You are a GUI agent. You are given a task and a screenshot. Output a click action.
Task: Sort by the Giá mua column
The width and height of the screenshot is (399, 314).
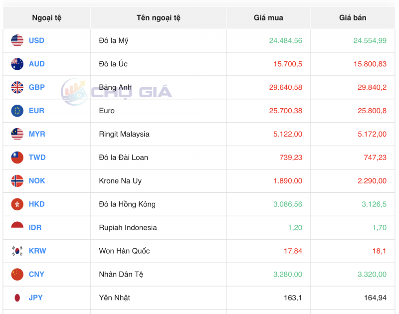268,17
